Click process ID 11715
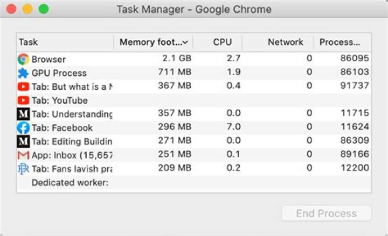The height and width of the screenshot is (236, 388). tap(355, 113)
